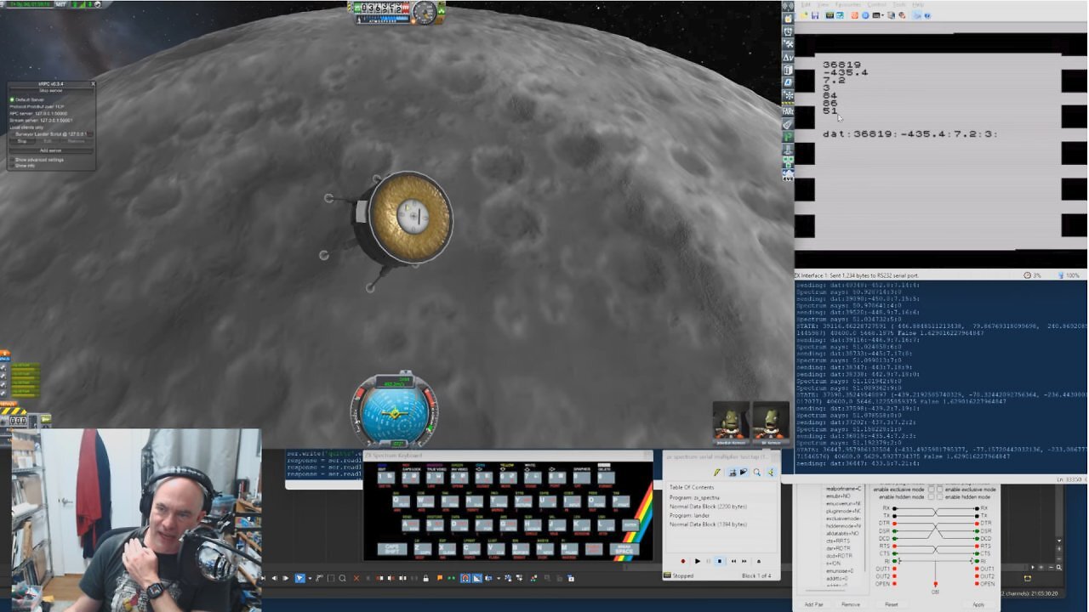Click the play button in tape browser

point(698,561)
